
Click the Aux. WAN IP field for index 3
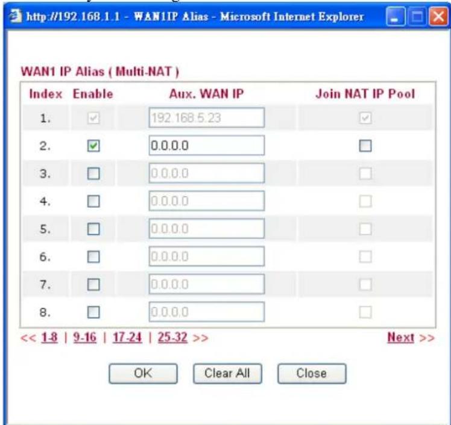click(x=207, y=173)
